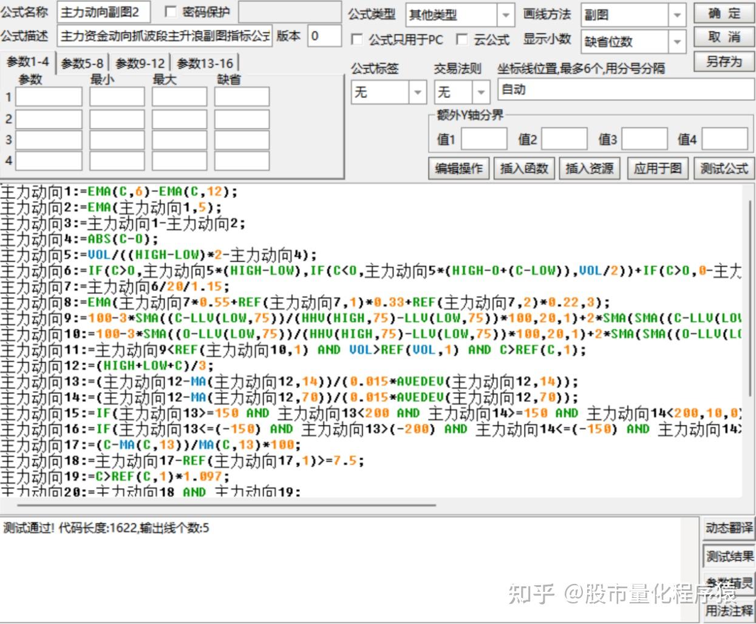Open the 画线方法 dropdown showing 副图
This screenshot has width=756, height=624.
coord(633,15)
